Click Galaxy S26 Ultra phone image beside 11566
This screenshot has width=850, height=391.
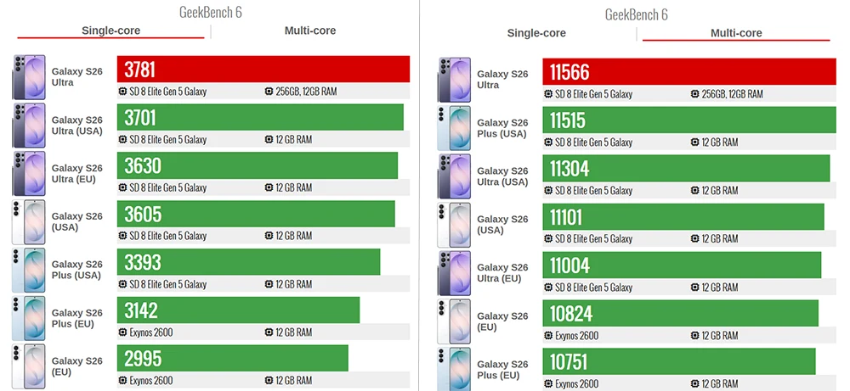[454, 80]
